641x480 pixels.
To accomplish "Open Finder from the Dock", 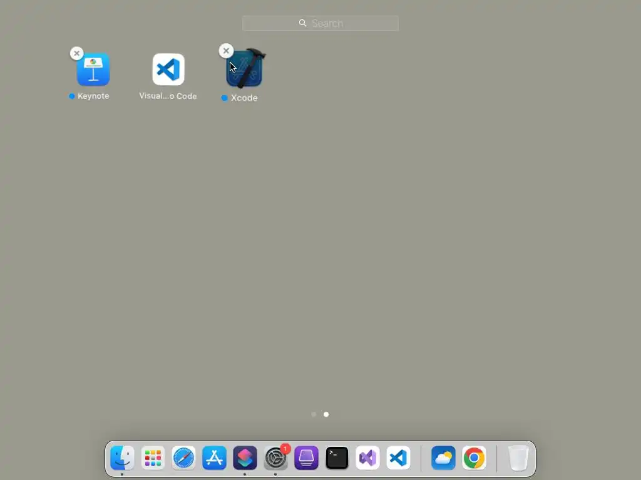I will (122, 457).
